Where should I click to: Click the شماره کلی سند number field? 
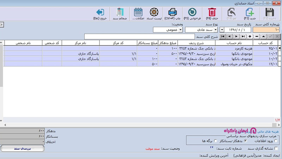coord(266,30)
